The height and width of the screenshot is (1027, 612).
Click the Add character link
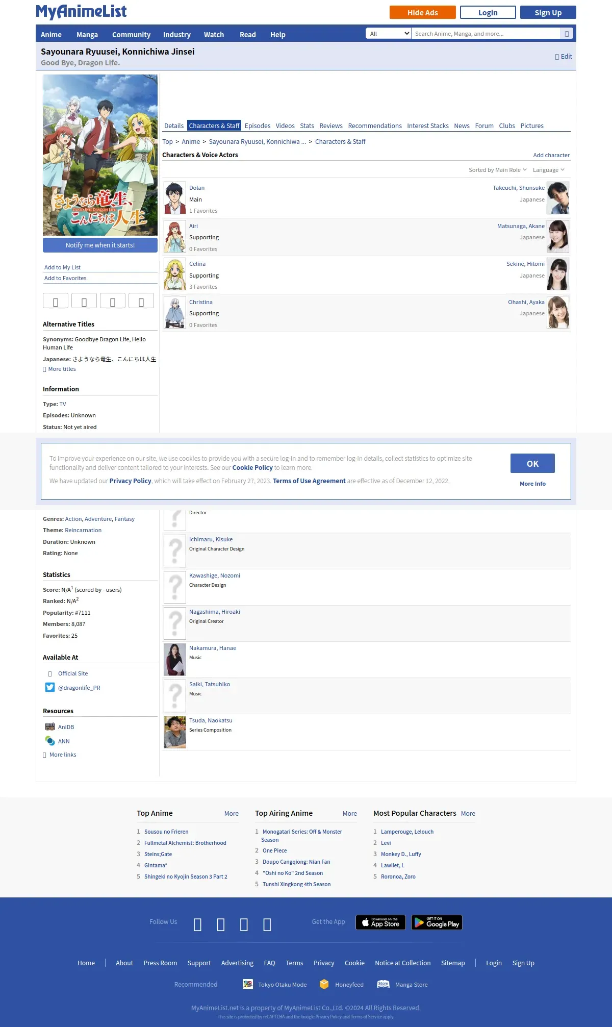[x=551, y=155]
